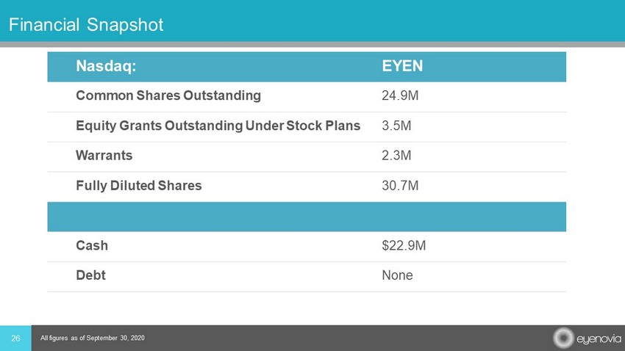Click the empty teal divider bar

306,217
